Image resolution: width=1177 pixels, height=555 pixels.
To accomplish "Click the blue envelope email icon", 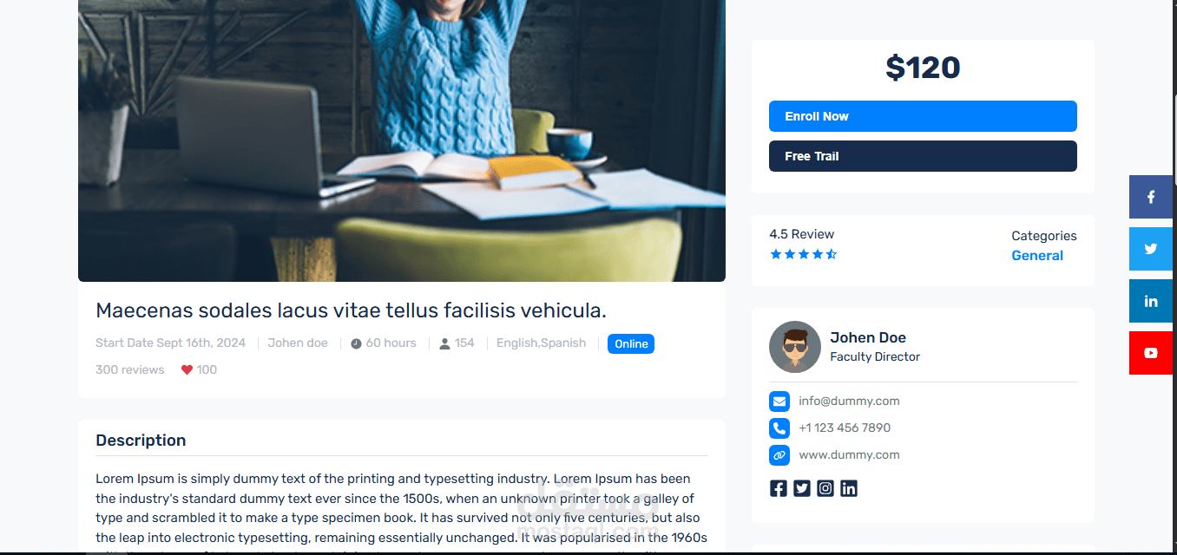I will coord(779,402).
